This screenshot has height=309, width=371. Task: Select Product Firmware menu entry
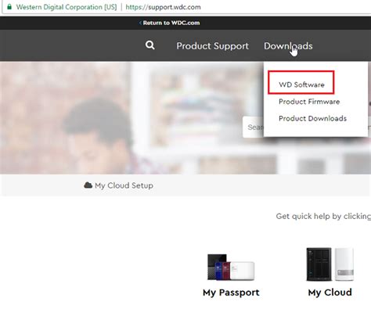pos(309,102)
